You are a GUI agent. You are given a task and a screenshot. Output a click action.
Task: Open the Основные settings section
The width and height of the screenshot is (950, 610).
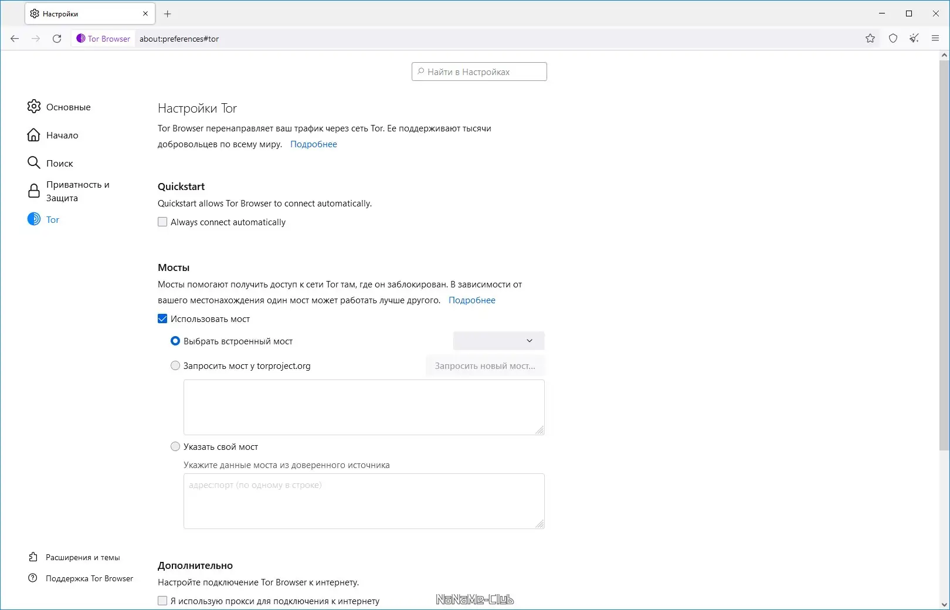(x=68, y=107)
